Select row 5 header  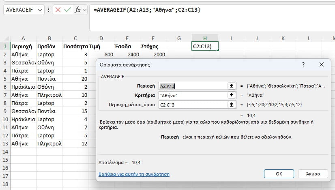5,79
